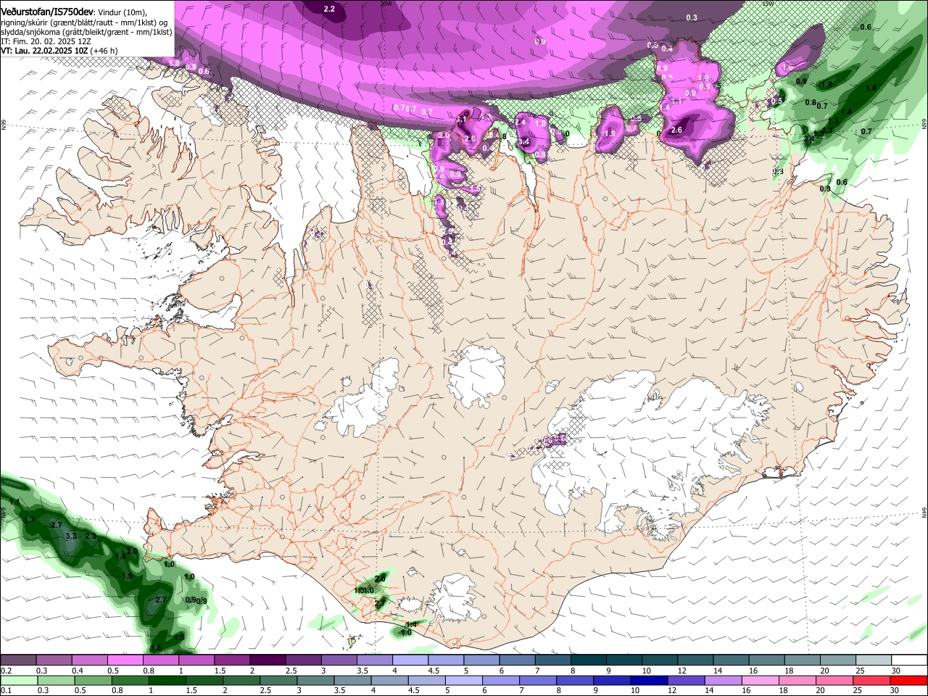Select the dusky mauve 0.2 swatch at the top legend's start
Image resolution: width=928 pixels, height=696 pixels.
19,660
